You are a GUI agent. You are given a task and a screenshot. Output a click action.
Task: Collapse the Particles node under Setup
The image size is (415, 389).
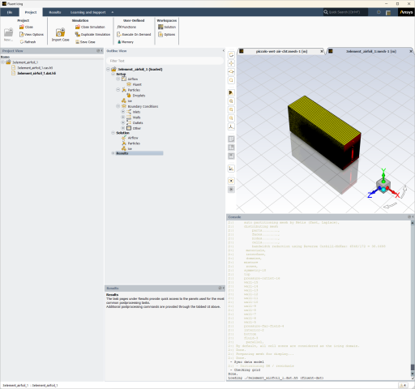pyautogui.click(x=118, y=90)
